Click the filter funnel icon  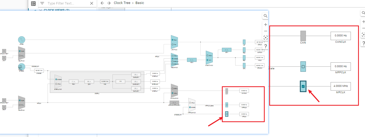pos(42,3)
